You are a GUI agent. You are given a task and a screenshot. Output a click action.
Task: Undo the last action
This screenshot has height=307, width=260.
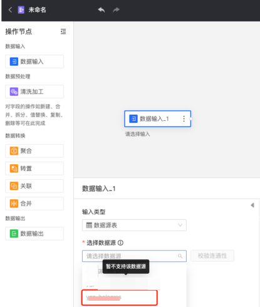[101, 9]
